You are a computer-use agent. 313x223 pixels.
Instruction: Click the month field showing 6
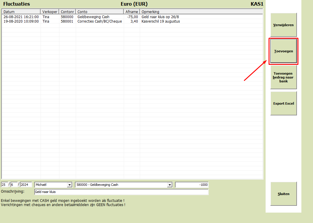[x=14, y=185]
